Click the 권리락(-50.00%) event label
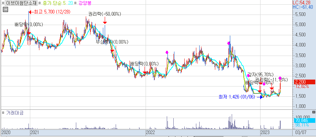This screenshot has height=137, width=316. (x=105, y=14)
